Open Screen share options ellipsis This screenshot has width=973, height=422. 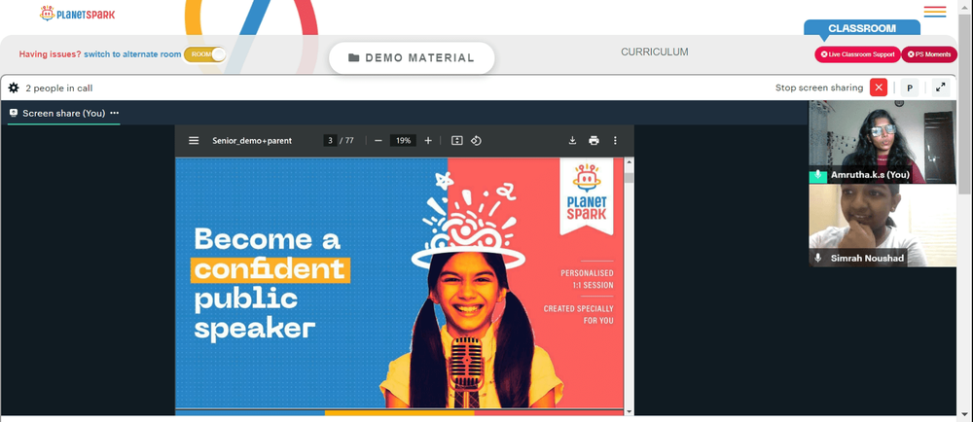coord(114,113)
